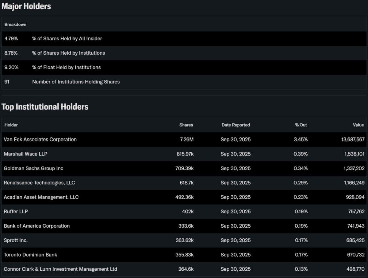Click the Holder column header
The height and width of the screenshot is (278, 368).
point(11,125)
